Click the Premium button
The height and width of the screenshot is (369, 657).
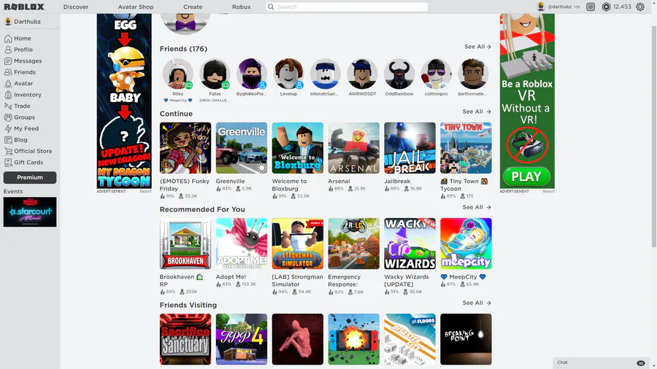(30, 177)
